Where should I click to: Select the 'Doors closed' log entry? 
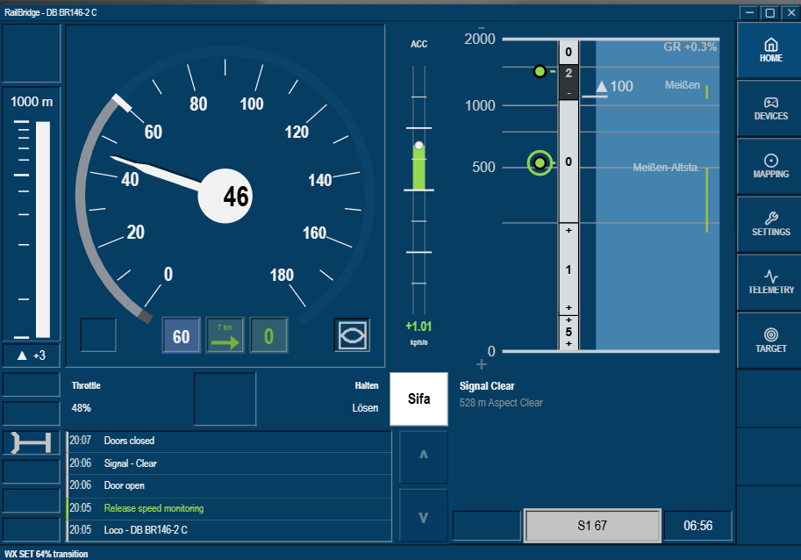click(229, 441)
